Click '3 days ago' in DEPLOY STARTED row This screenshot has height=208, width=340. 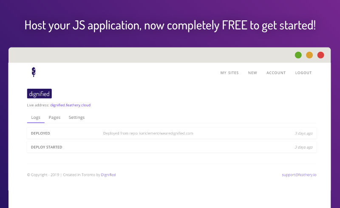303,147
